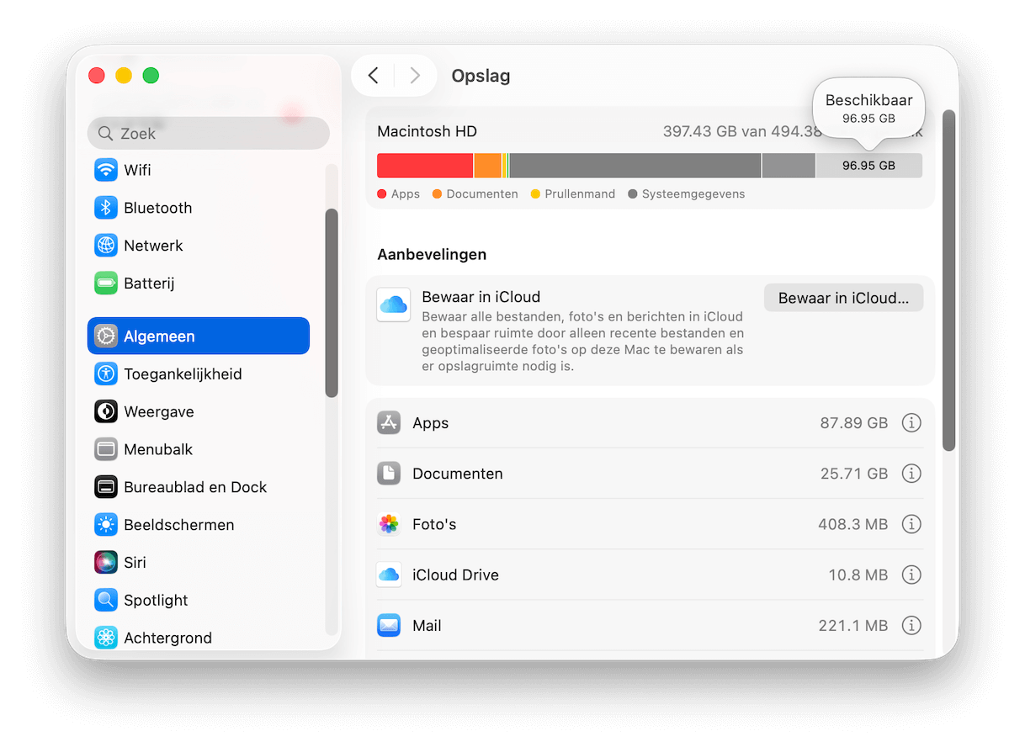Viewport: 1025px width, 747px height.
Task: Click the Bluetooth icon in sidebar
Action: click(106, 208)
